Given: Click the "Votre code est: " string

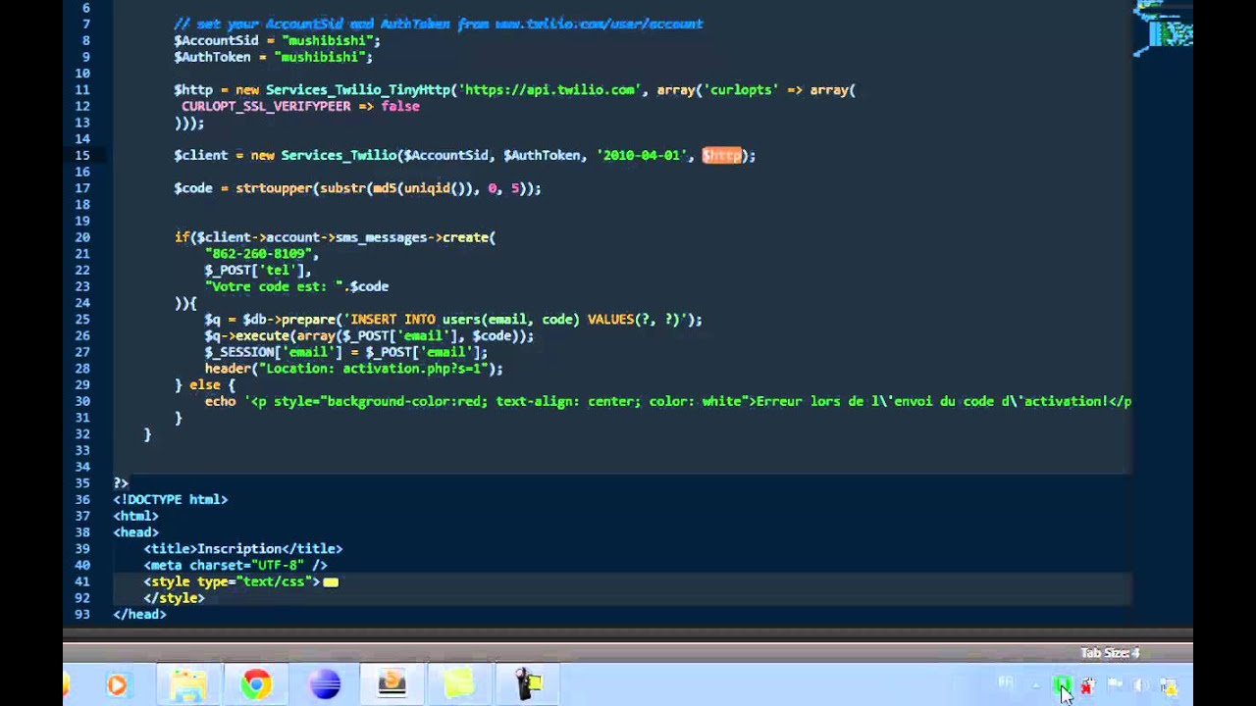Looking at the screenshot, I should 274,286.
